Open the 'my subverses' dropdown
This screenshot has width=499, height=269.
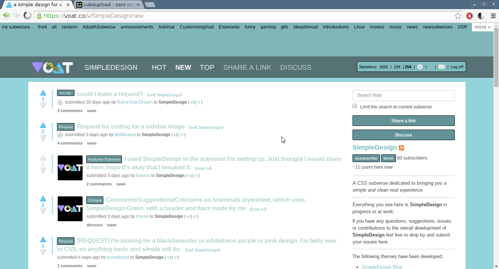click(18, 27)
